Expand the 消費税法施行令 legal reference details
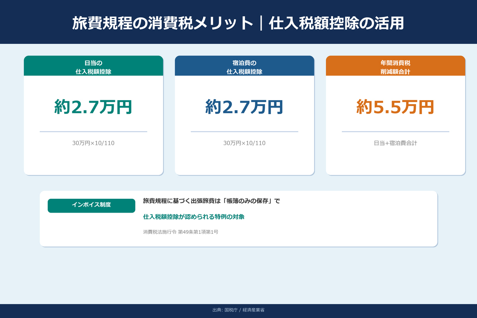This screenshot has width=477, height=318. pyautogui.click(x=181, y=231)
